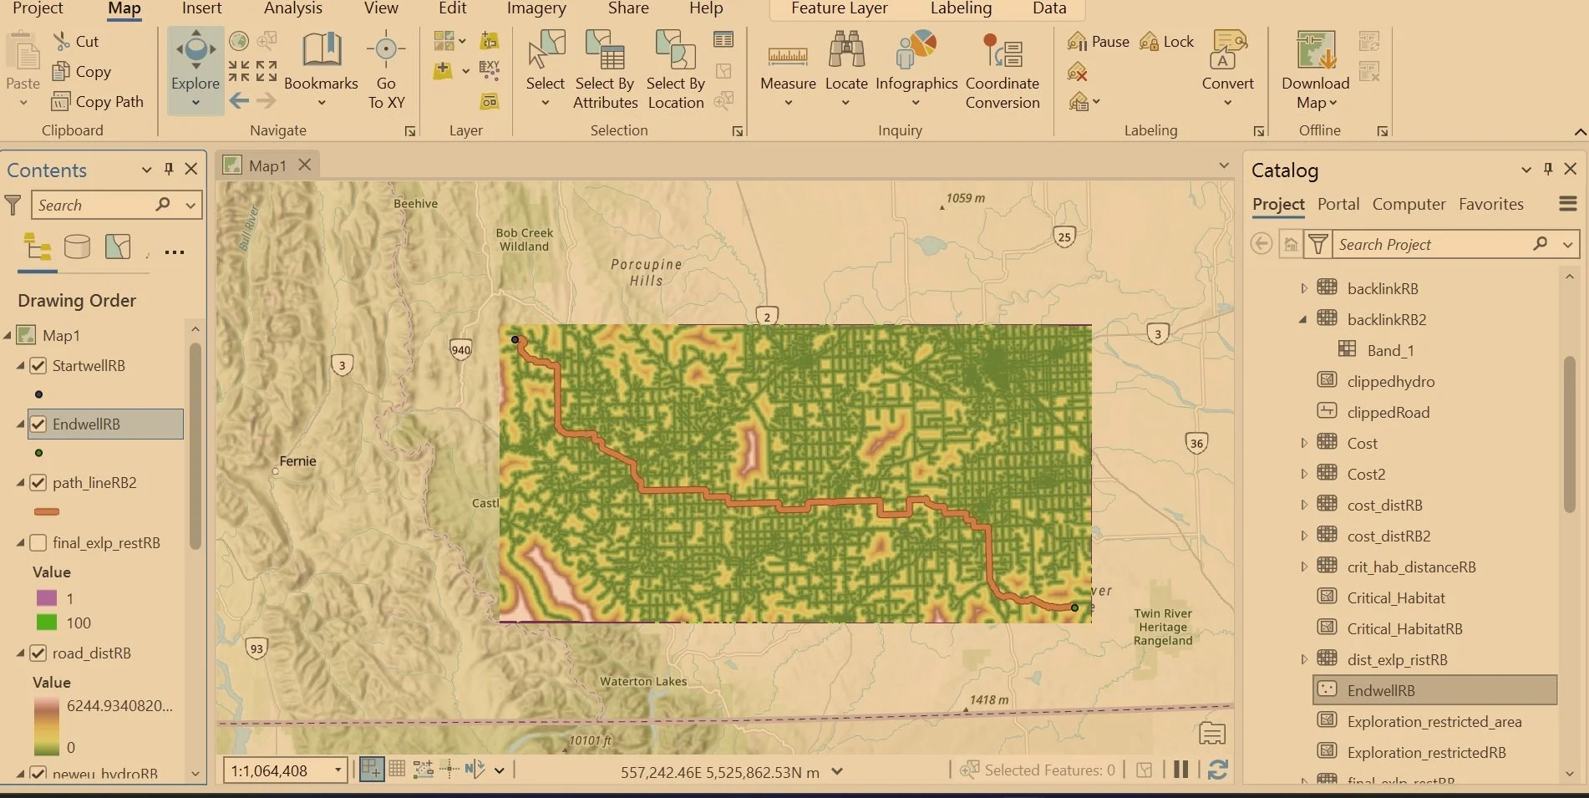Click the Full Extent globe icon

pos(239,41)
